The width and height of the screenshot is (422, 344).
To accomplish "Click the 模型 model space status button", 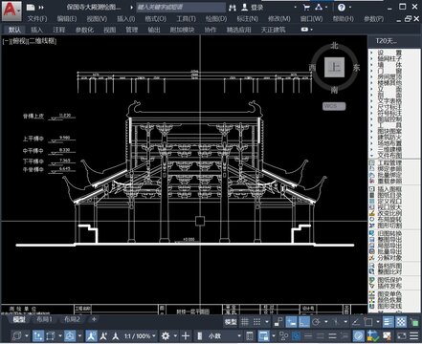I will coord(231,322).
